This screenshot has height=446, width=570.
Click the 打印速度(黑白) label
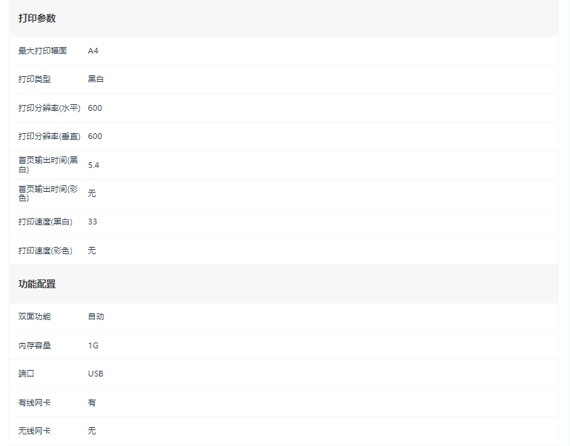pos(46,222)
